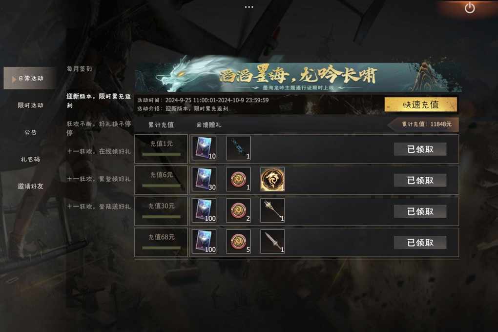
Task: Select the spear weapon reward in 充值30元 row
Action: [272, 210]
